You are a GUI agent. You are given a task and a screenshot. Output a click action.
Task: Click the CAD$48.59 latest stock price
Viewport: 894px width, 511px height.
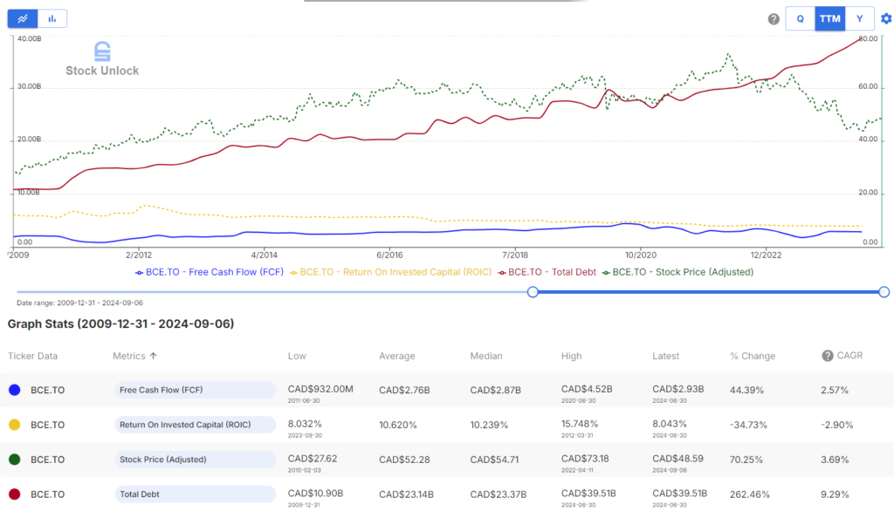[x=677, y=459]
